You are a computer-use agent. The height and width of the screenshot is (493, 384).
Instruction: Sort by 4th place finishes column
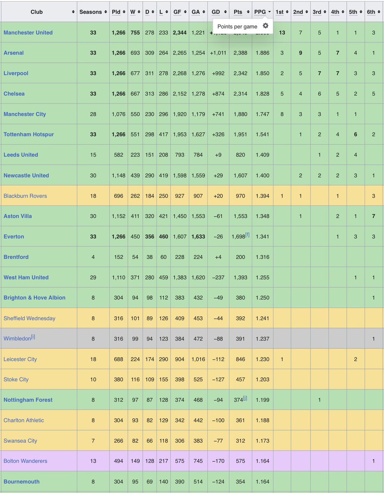pyautogui.click(x=338, y=12)
